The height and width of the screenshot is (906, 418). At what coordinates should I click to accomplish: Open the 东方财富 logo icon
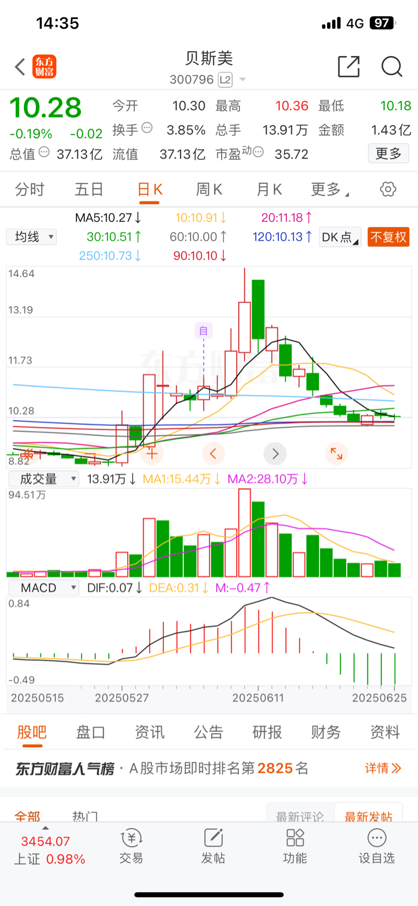pos(45,66)
